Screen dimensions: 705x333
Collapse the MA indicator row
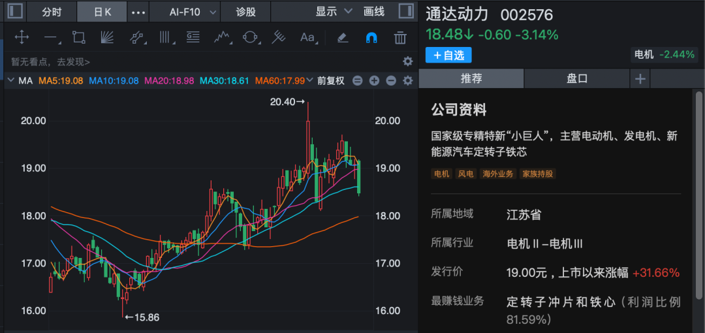(11, 81)
